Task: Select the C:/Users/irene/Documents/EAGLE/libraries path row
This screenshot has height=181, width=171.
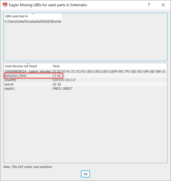Action: (33, 22)
